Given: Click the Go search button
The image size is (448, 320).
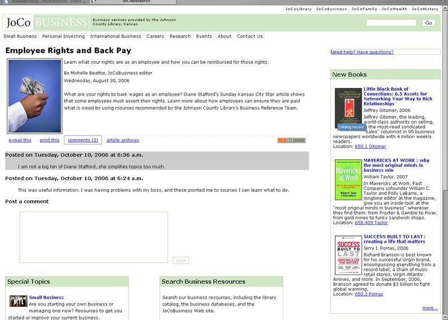Looking at the screenshot, I should click(428, 23).
